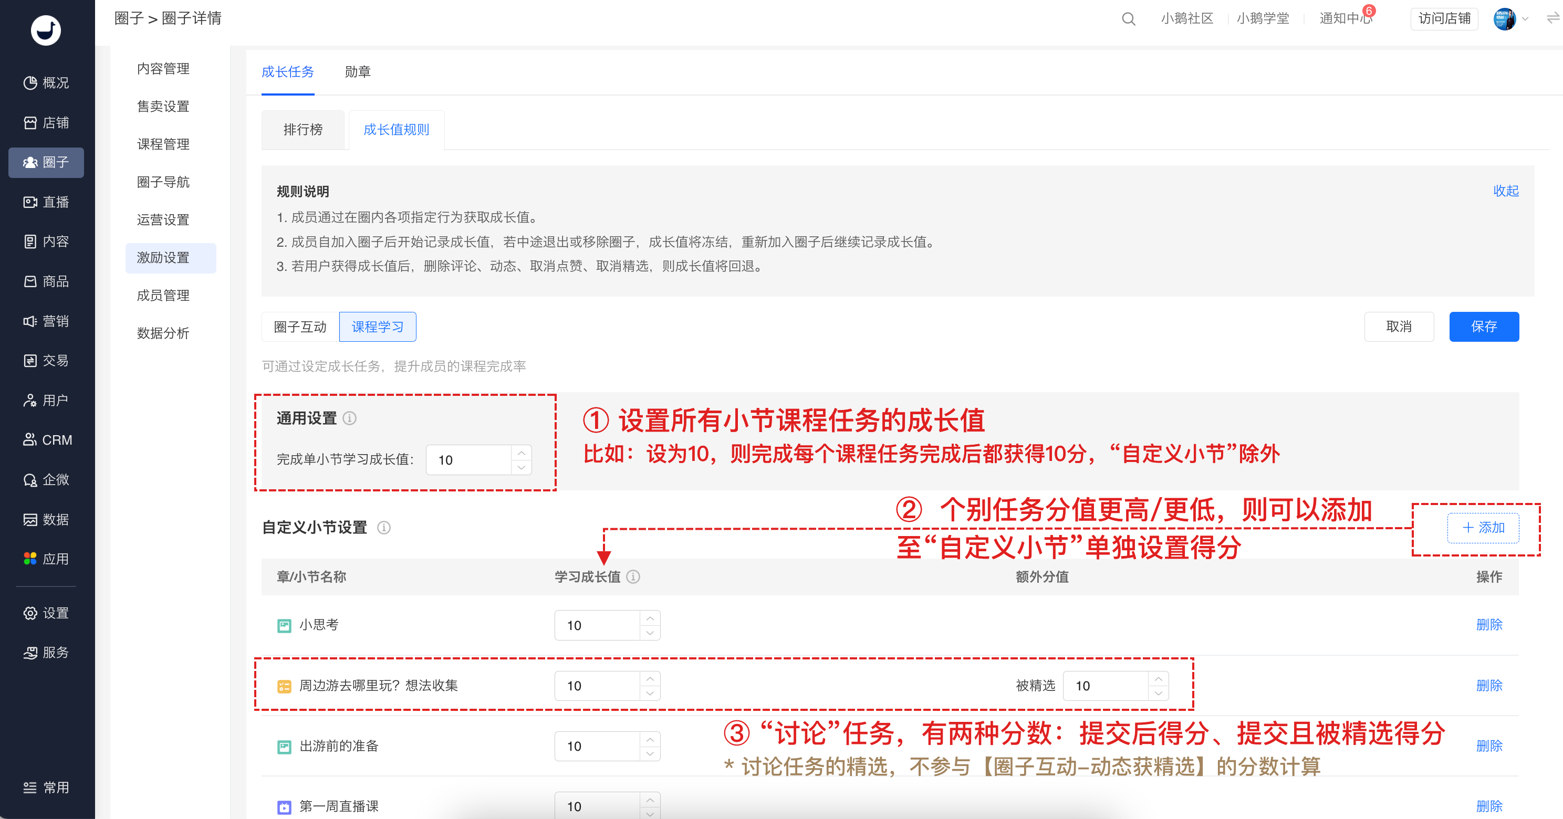Click the Xiaoe goose logo
Image resolution: width=1563 pixels, height=819 pixels.
click(x=46, y=30)
